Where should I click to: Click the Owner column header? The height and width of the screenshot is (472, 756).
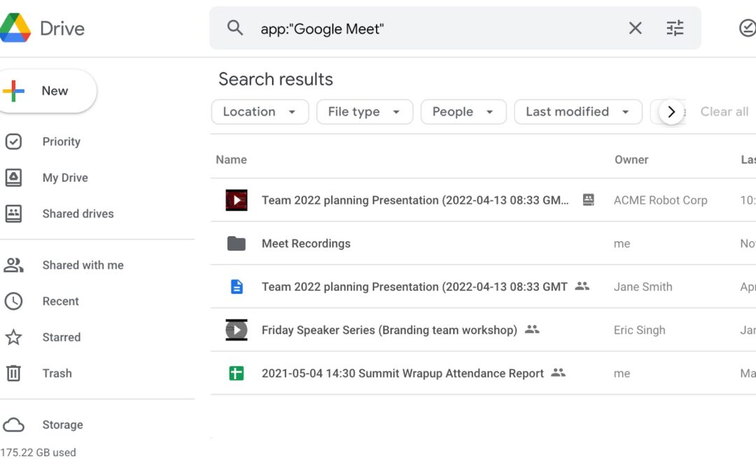(631, 160)
